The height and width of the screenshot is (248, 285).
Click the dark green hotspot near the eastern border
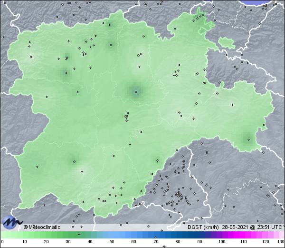pos(247,139)
